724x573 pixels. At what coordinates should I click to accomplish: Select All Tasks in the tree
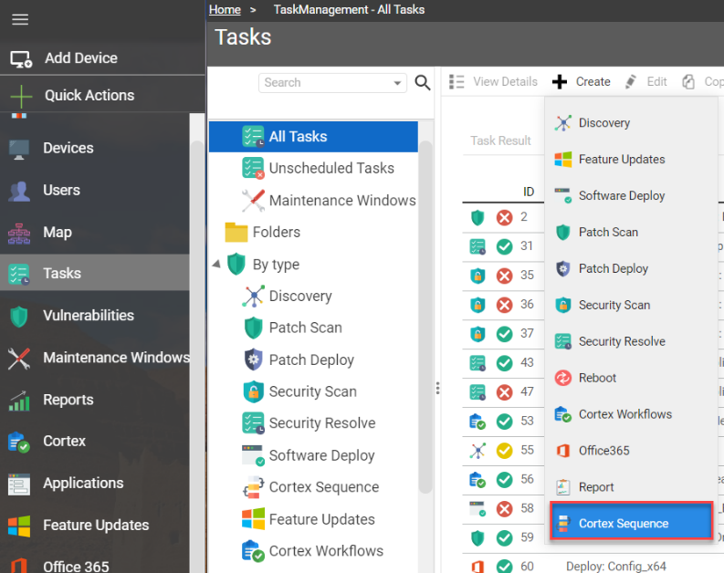coord(313,137)
